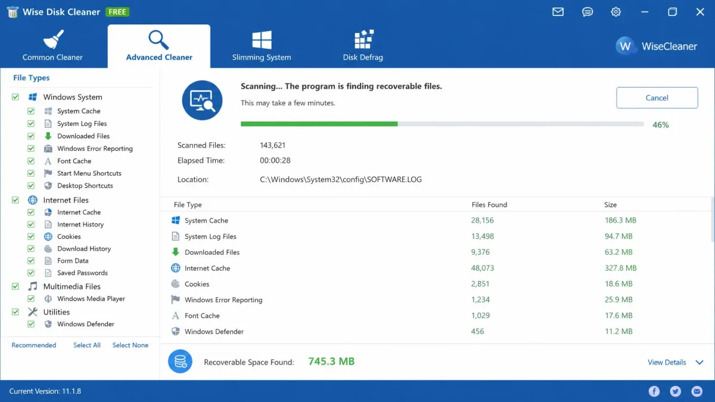Screen dimensions: 715x402
Task: Click the recoverable space database icon
Action: (x=180, y=362)
